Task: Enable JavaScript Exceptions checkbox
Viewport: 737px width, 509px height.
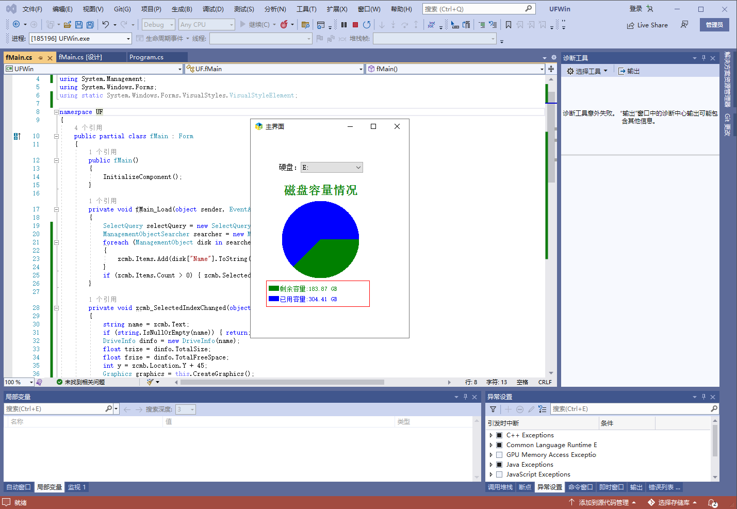Action: pos(499,474)
